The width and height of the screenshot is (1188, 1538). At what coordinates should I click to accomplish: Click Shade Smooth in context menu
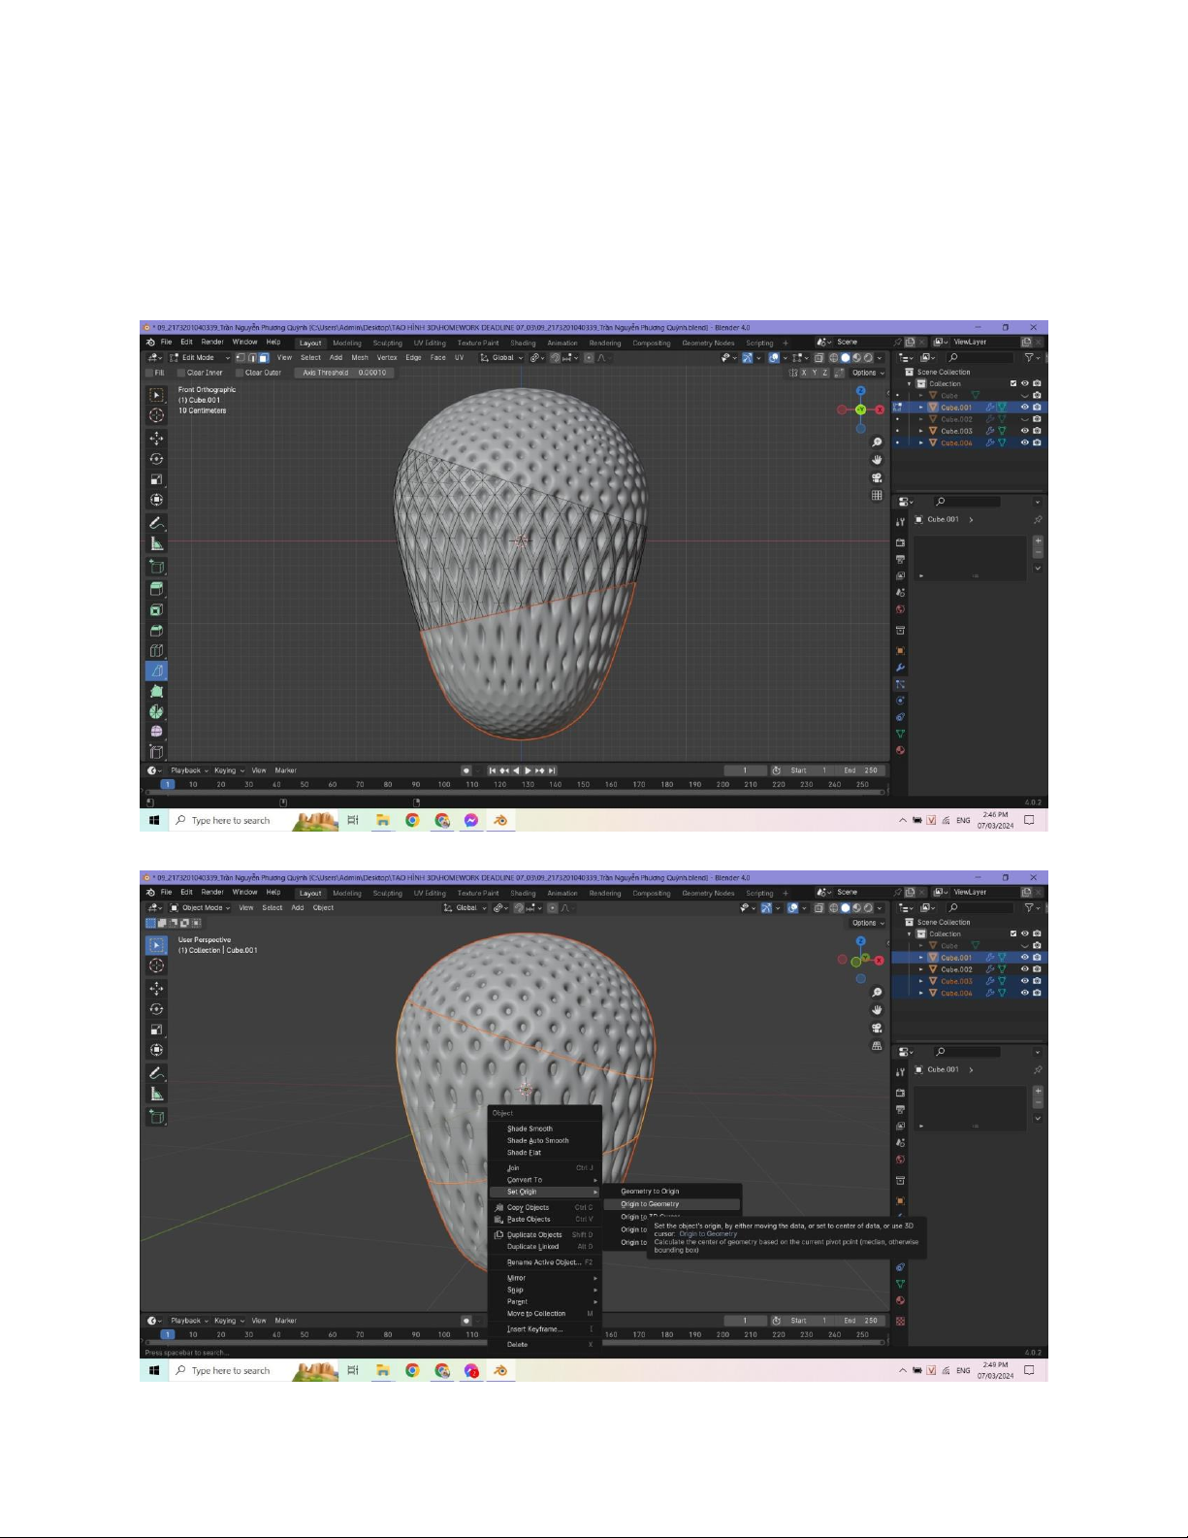pos(530,1129)
